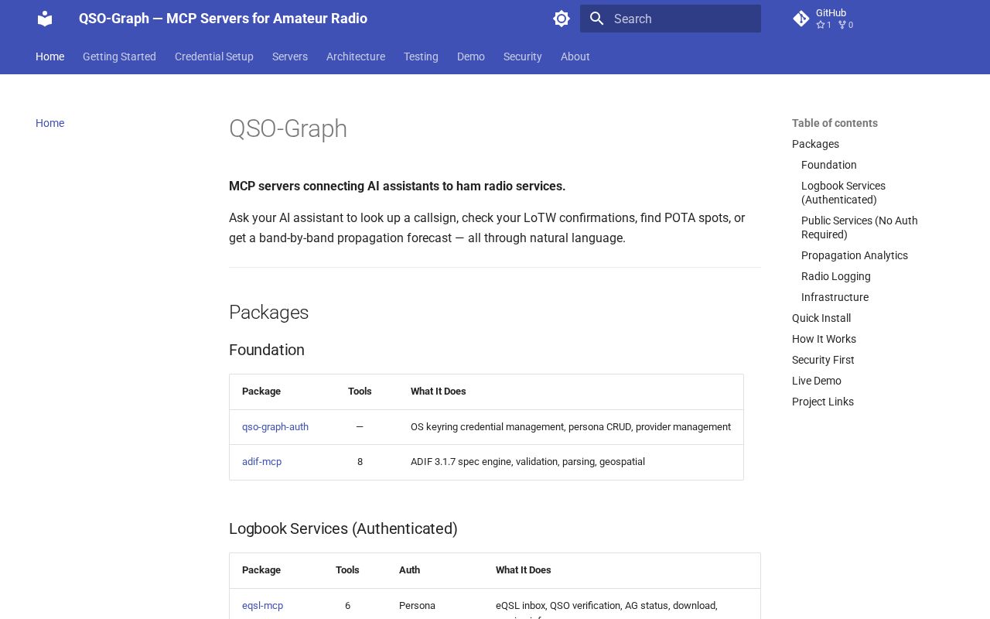The width and height of the screenshot is (990, 619).
Task: Click the Logbook Services (Authenticated) heading
Action: click(x=343, y=528)
